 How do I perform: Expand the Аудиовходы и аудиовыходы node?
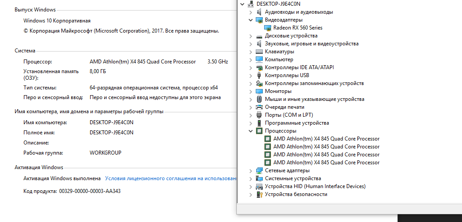pyautogui.click(x=251, y=12)
